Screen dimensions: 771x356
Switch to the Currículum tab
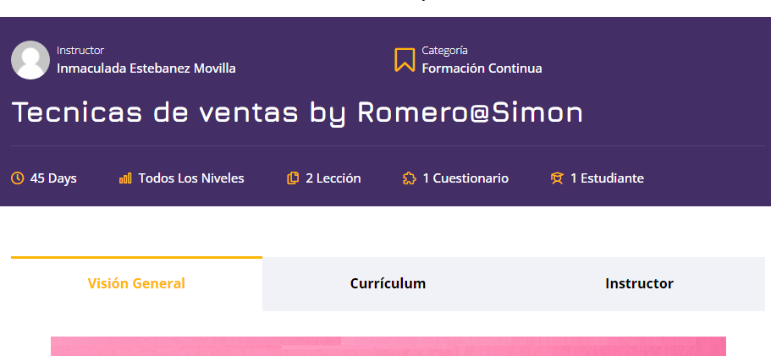(x=388, y=284)
